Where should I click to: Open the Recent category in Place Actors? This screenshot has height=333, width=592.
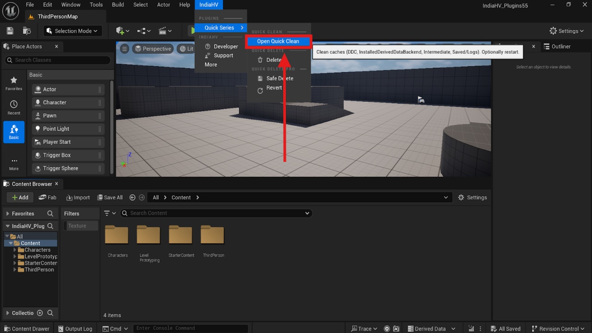click(x=14, y=108)
